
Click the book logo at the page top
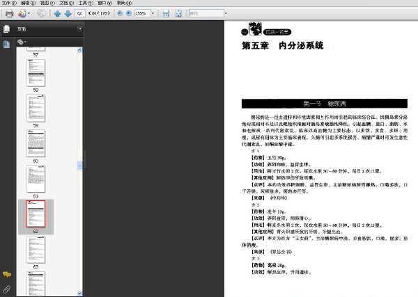tap(255, 29)
